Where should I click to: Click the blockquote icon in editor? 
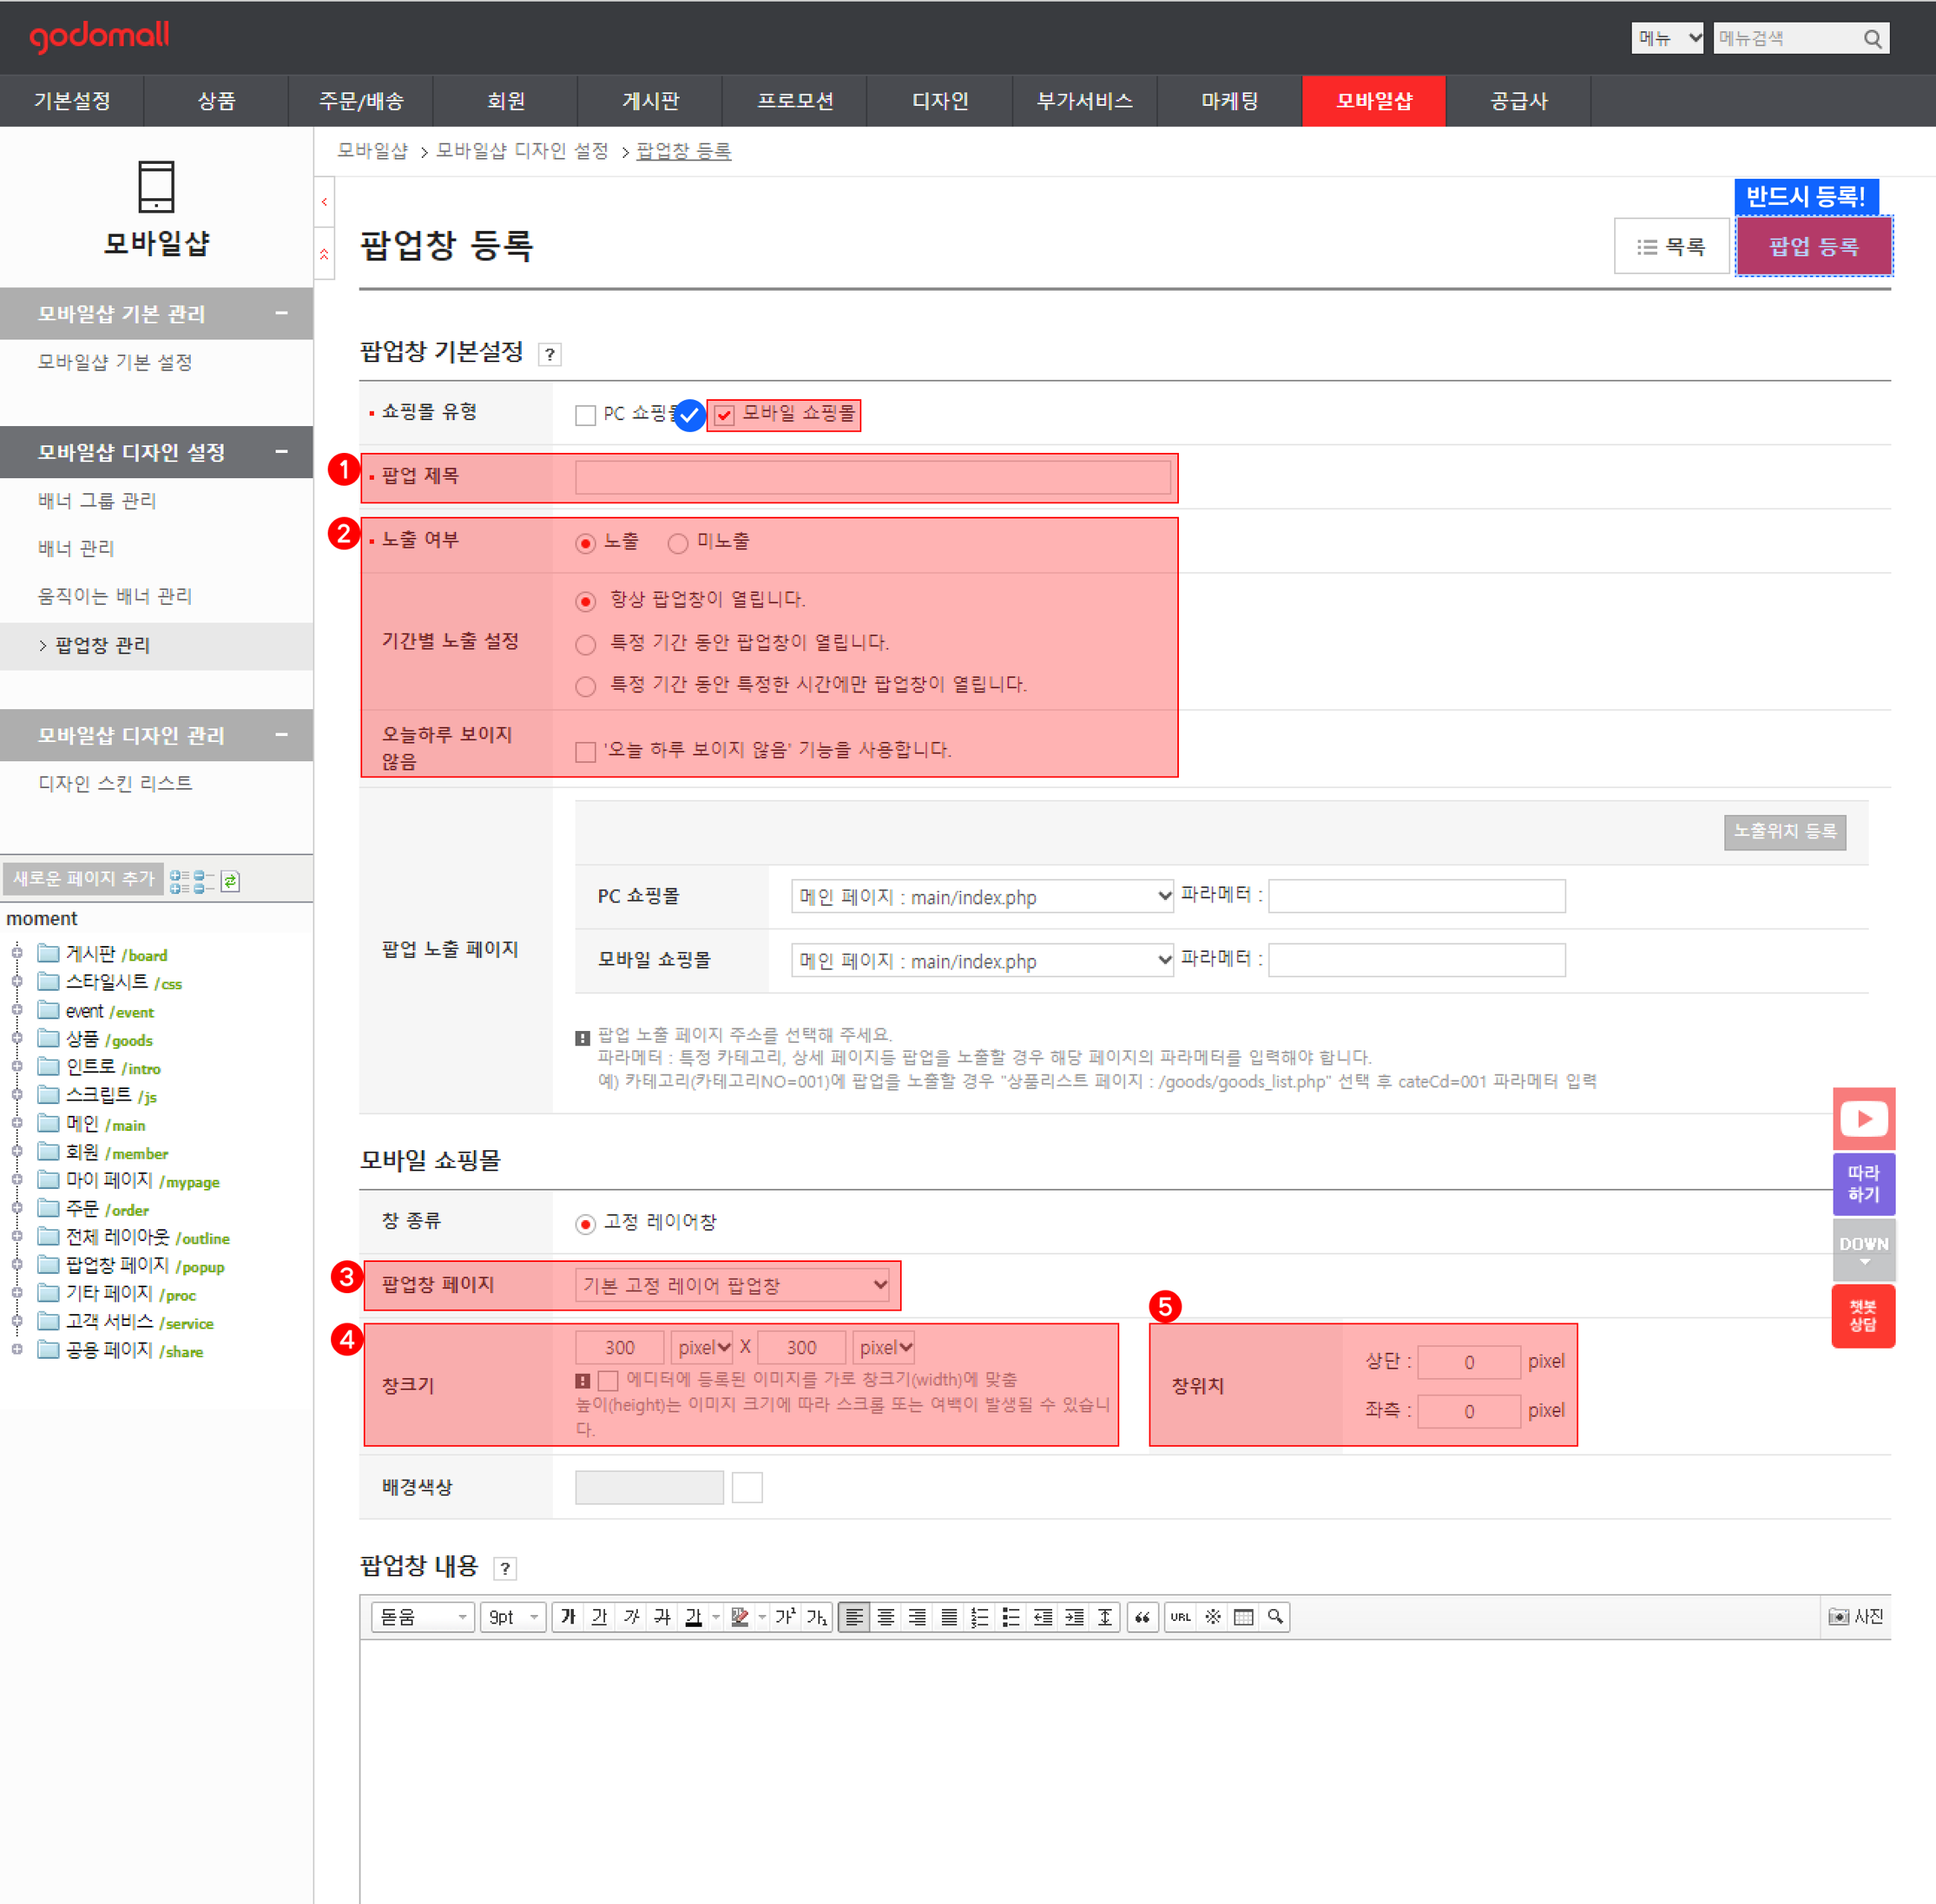(1142, 1617)
